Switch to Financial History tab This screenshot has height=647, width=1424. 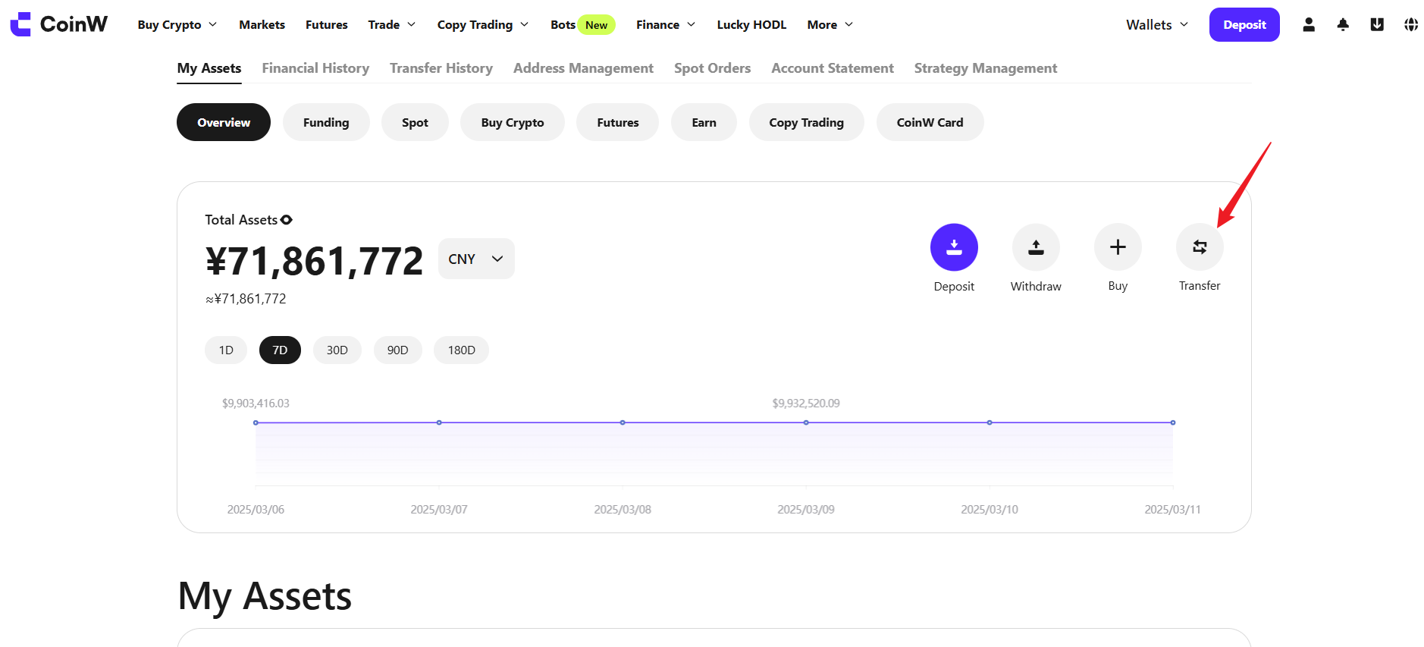tap(315, 68)
